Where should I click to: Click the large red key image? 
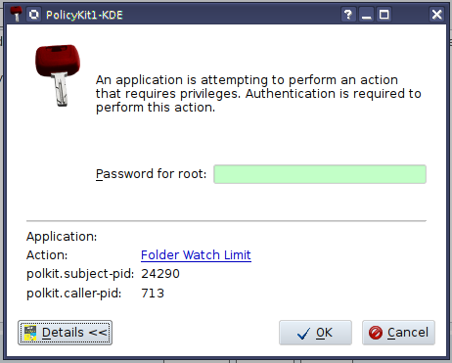[x=58, y=75]
